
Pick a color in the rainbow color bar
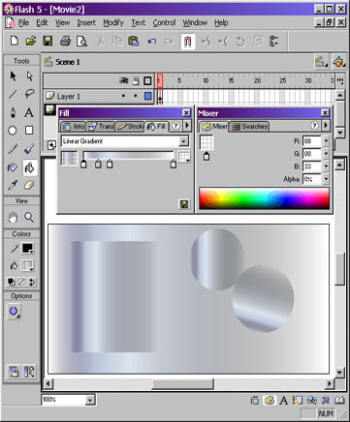click(x=264, y=198)
